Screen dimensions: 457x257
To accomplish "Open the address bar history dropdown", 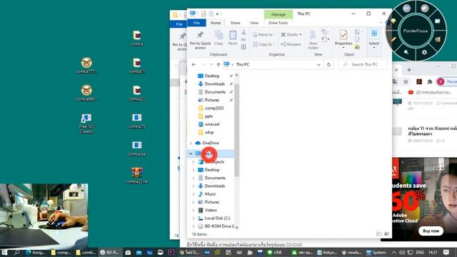I will (x=318, y=65).
